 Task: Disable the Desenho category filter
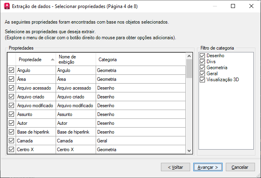point(203,56)
